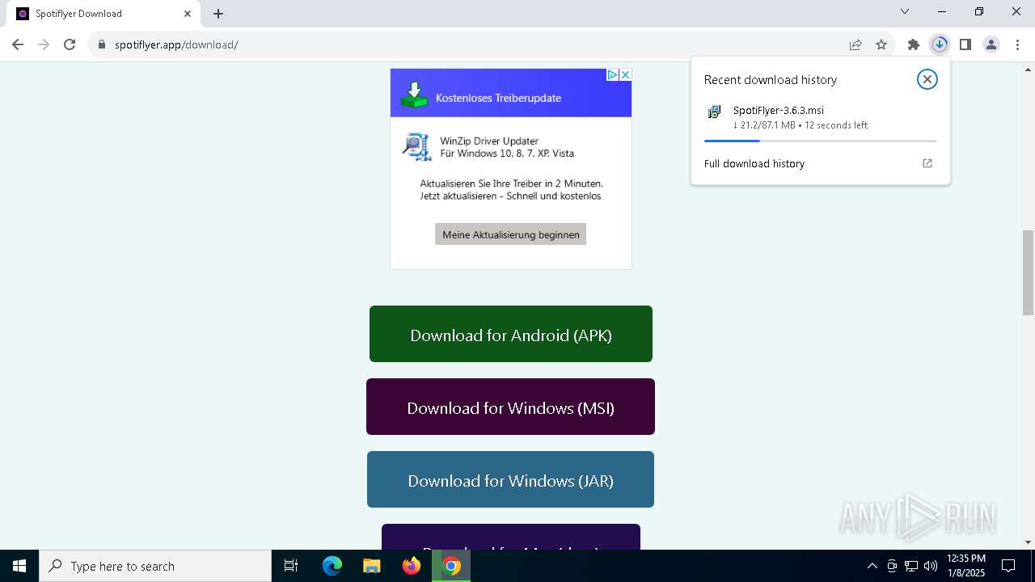The width and height of the screenshot is (1035, 582).
Task: Click the page vertical scrollbar thumb
Action: pyautogui.click(x=1029, y=272)
